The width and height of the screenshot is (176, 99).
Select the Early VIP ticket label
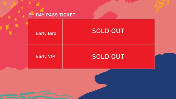pos(46,56)
